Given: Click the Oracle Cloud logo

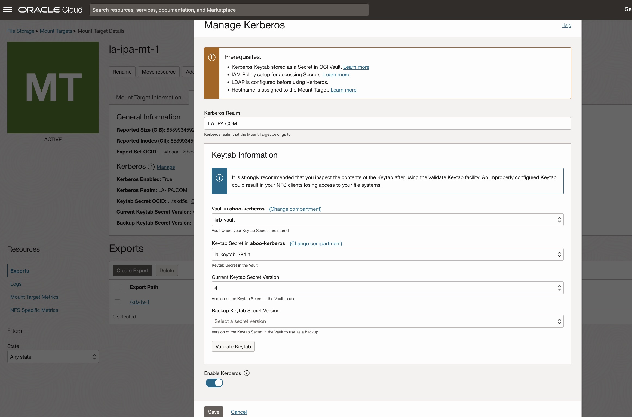Looking at the screenshot, I should (50, 9).
